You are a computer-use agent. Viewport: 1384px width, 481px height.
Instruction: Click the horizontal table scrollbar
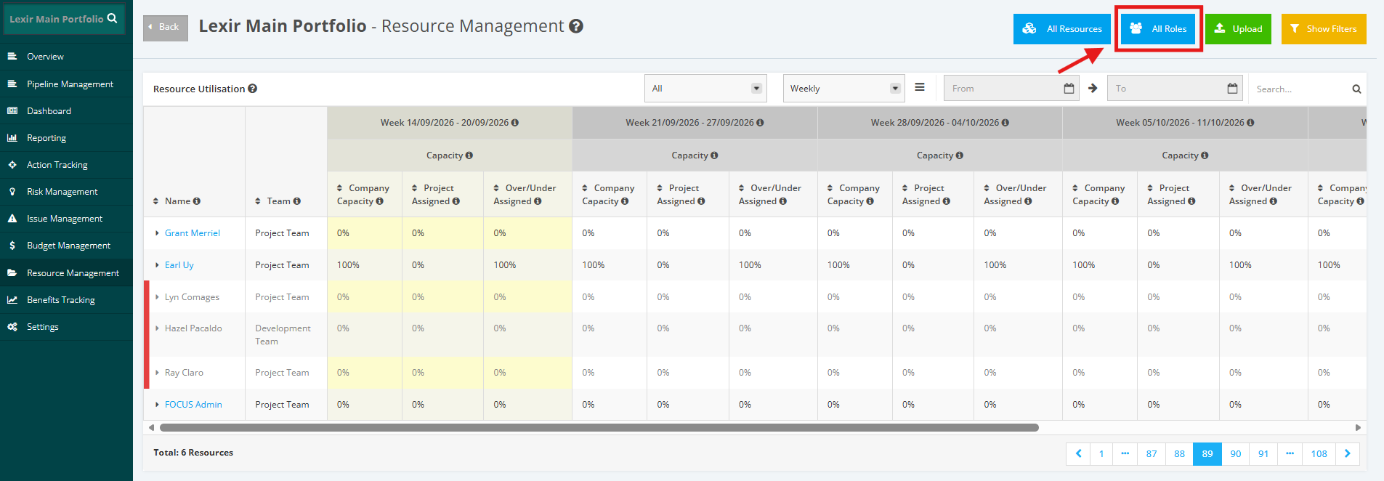tap(599, 427)
